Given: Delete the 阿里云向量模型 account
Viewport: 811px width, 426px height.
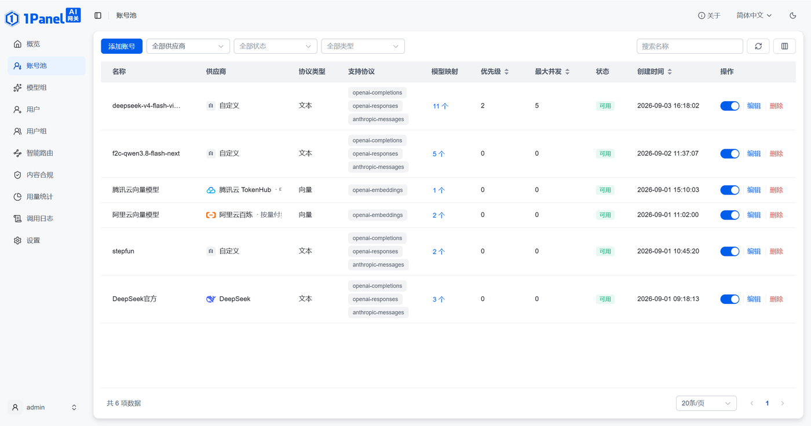Looking at the screenshot, I should coord(776,215).
